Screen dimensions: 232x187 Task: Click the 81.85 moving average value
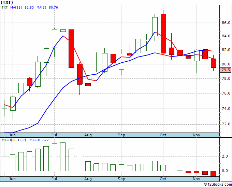point(29,7)
